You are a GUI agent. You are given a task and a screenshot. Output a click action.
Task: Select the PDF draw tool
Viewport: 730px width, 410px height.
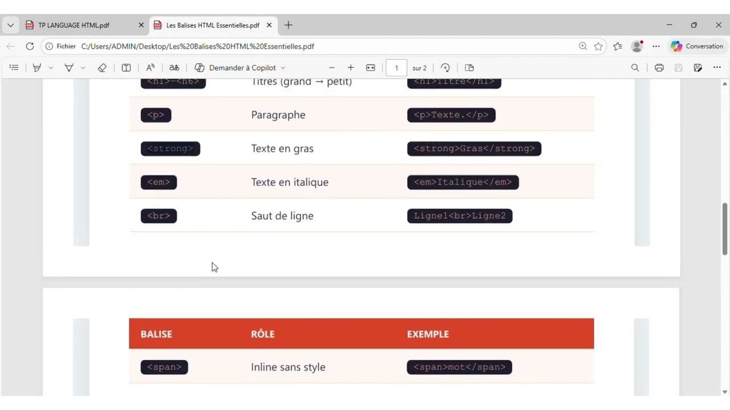pos(69,68)
